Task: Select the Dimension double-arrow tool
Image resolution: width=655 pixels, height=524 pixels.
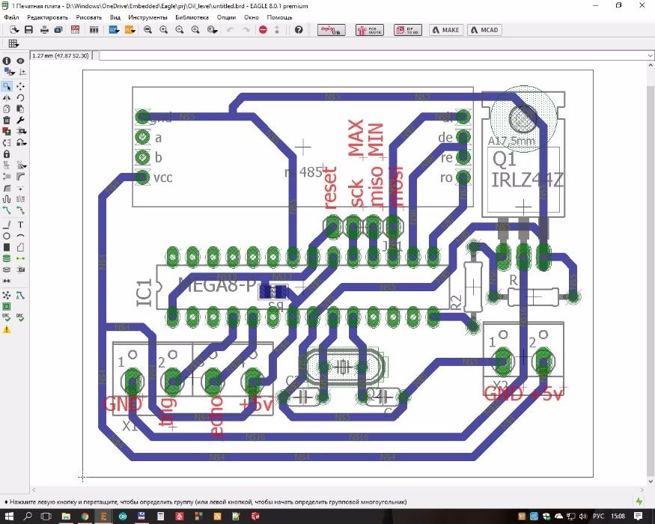Action: pyautogui.click(x=7, y=281)
